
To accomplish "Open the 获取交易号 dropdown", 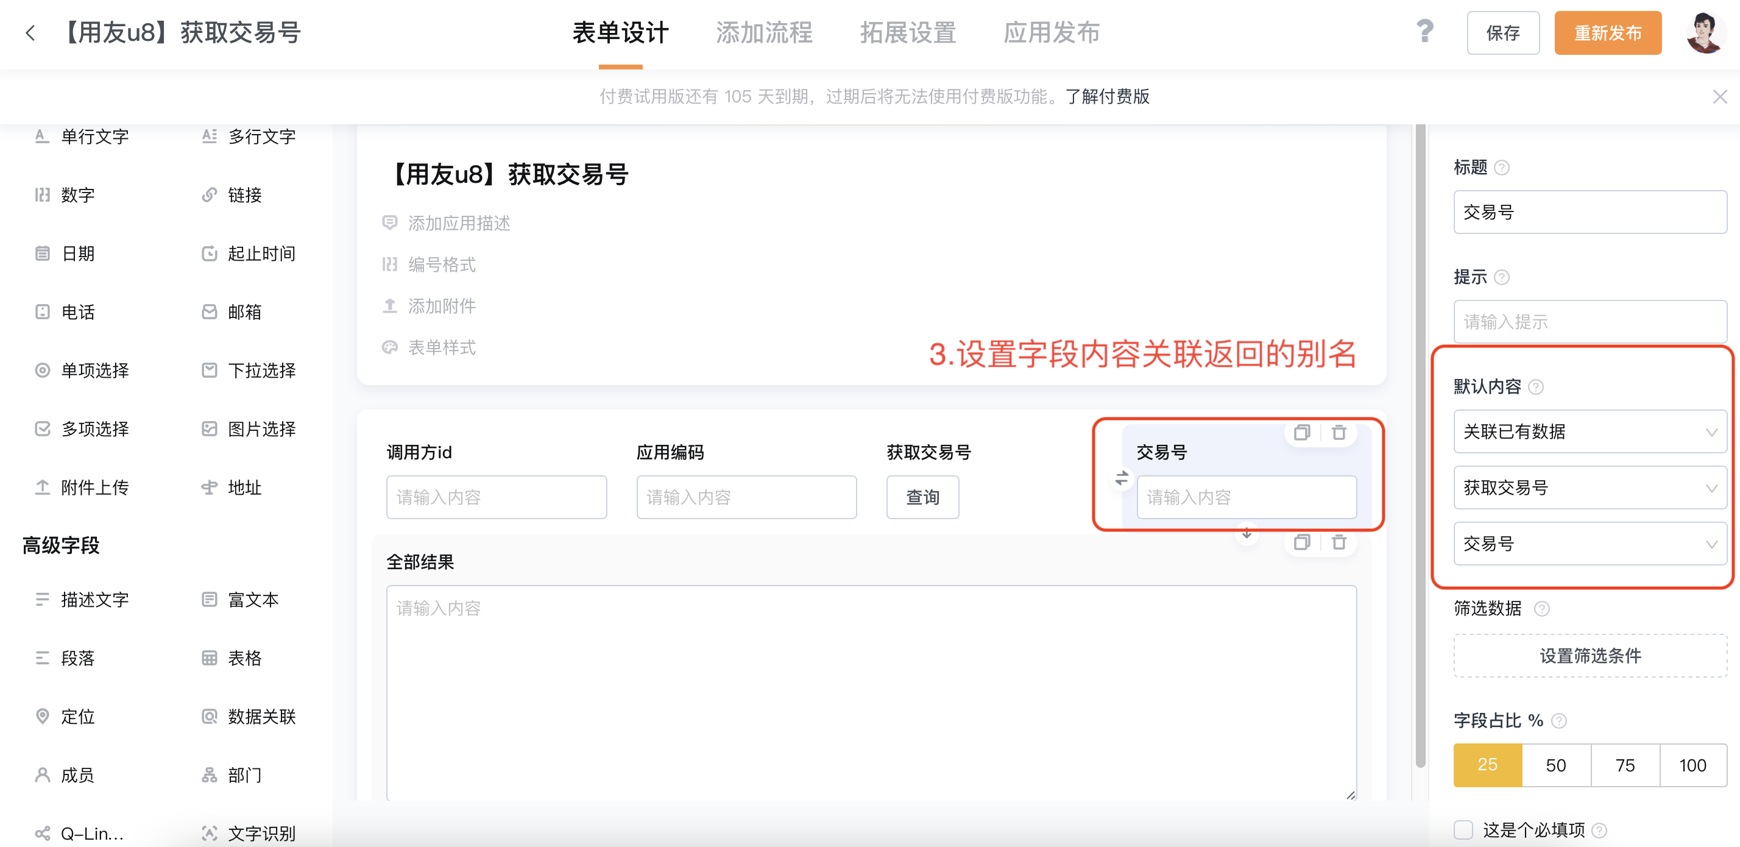I will (1590, 487).
